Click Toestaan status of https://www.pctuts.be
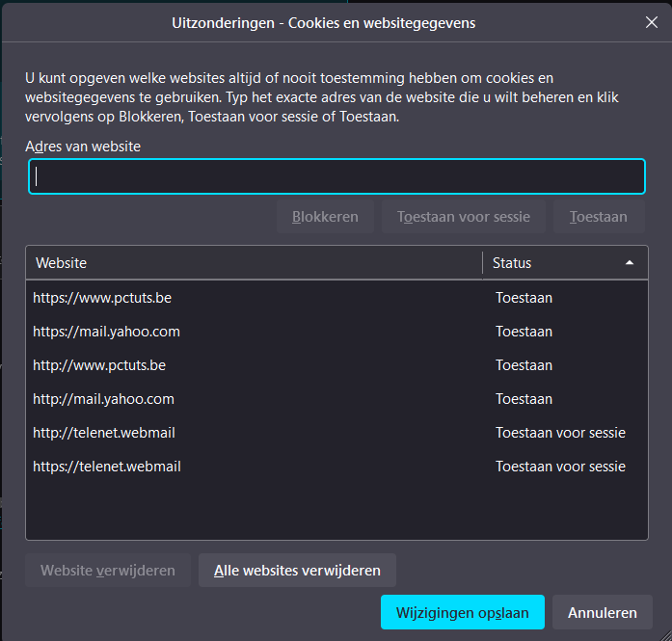 pos(524,298)
